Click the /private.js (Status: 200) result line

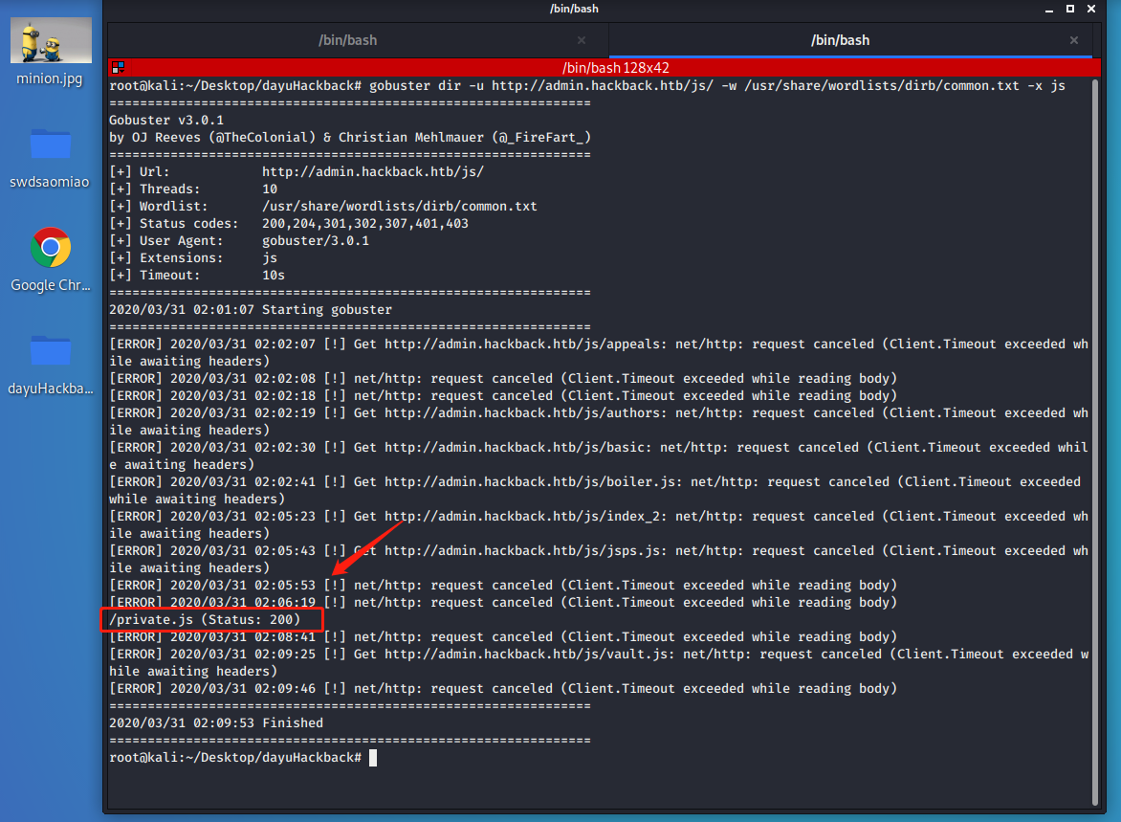[x=205, y=619]
